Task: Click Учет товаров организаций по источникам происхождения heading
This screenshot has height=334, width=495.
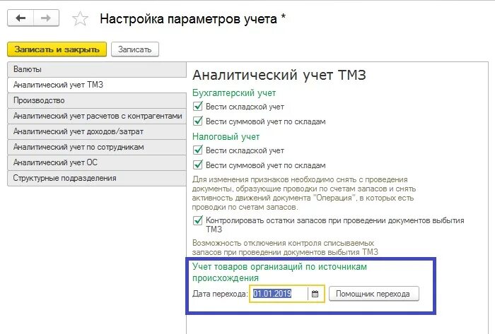Action: (280, 273)
